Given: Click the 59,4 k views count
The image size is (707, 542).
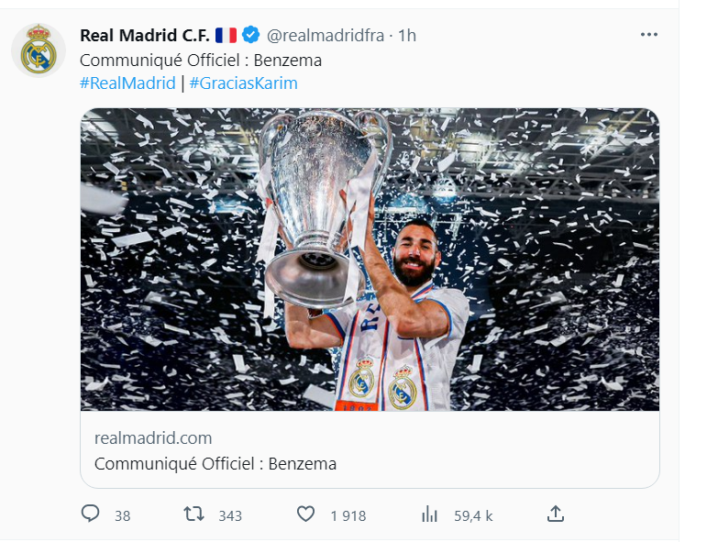Looking at the screenshot, I should click(x=473, y=515).
